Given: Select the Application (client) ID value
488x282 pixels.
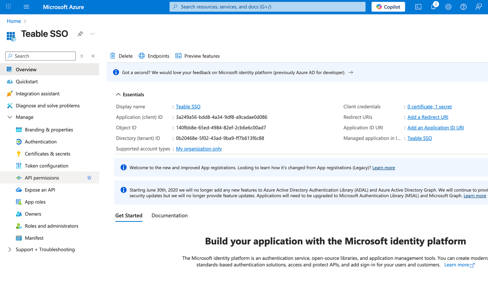Looking at the screenshot, I should pos(222,117).
